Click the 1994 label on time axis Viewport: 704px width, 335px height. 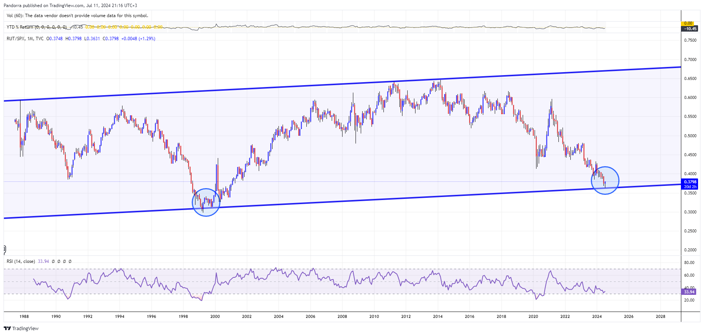pyautogui.click(x=120, y=316)
